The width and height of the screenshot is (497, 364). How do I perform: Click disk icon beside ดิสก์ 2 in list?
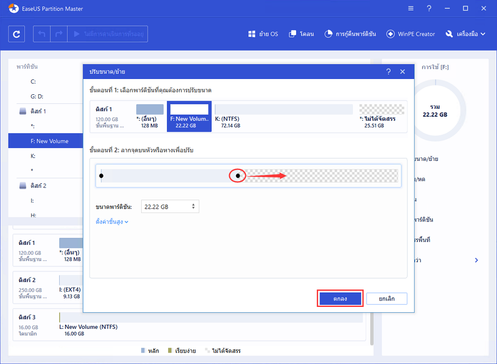tap(23, 186)
